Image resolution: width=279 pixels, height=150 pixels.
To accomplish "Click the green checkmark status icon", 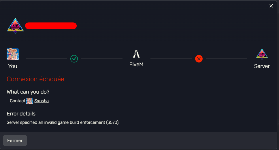I will 74,59.
